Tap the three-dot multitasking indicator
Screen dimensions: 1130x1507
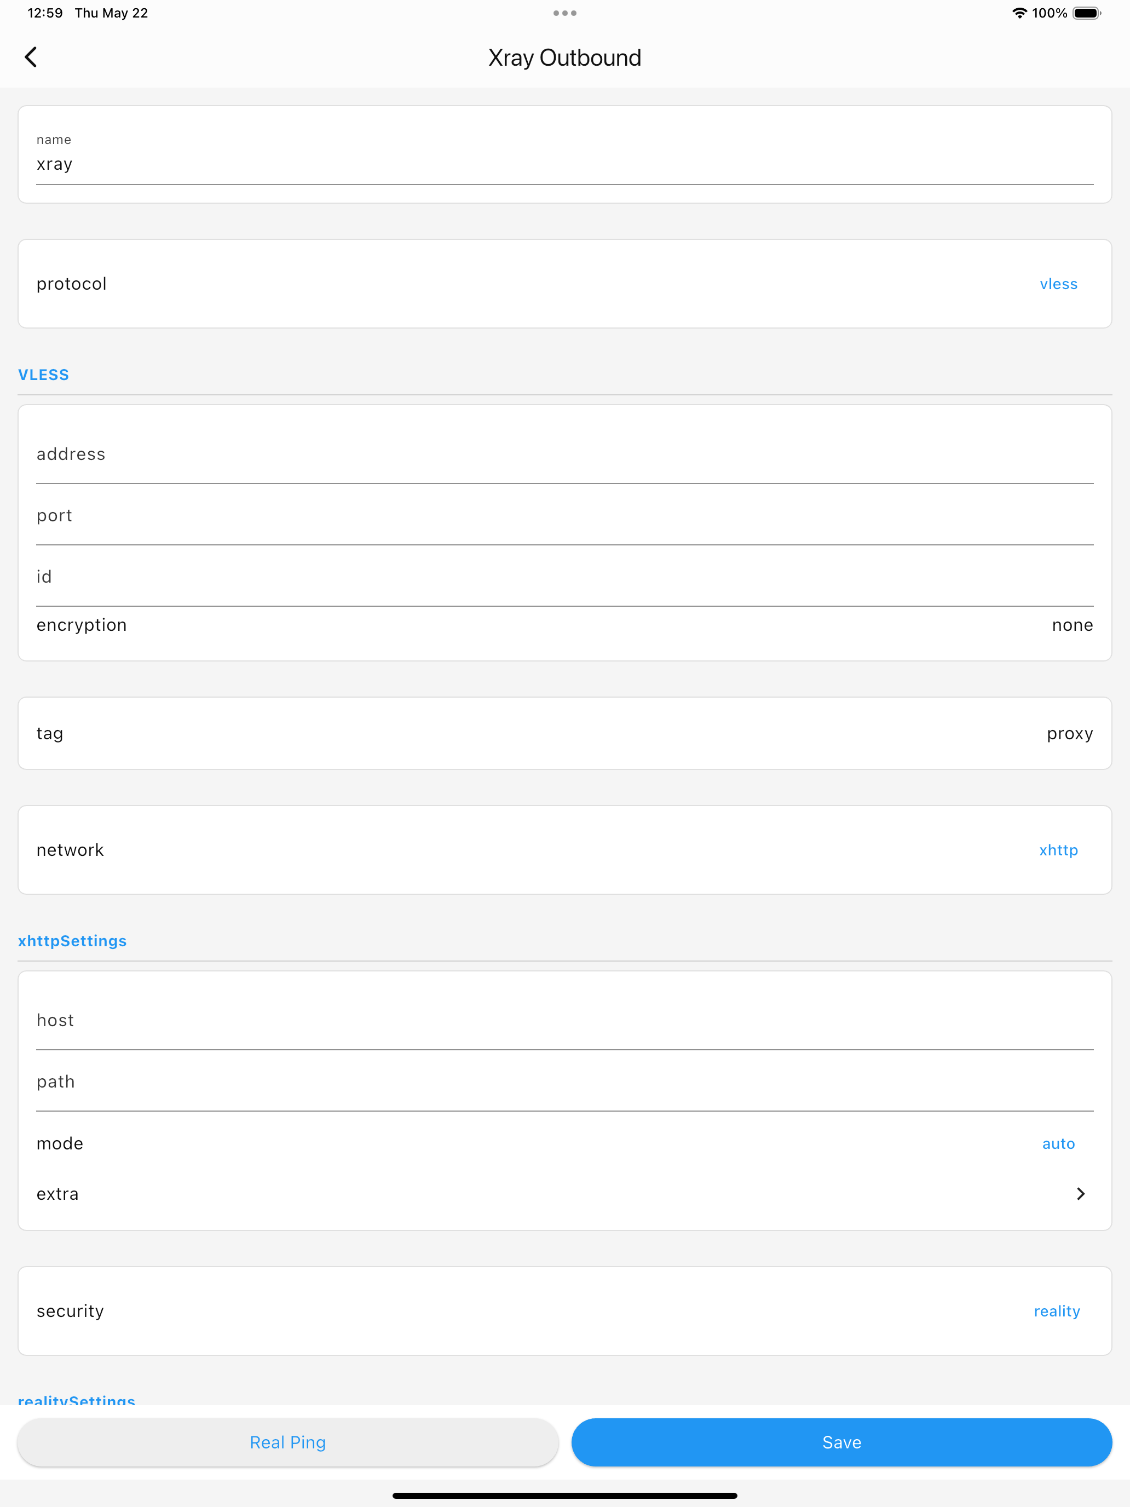pyautogui.click(x=564, y=13)
